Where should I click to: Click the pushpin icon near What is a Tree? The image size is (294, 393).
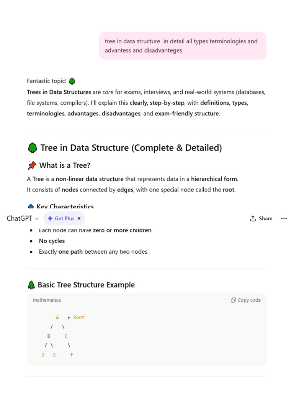[32, 165]
